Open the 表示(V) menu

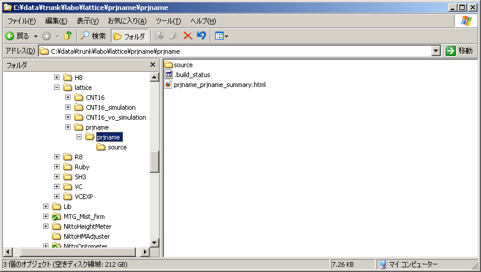coord(87,21)
